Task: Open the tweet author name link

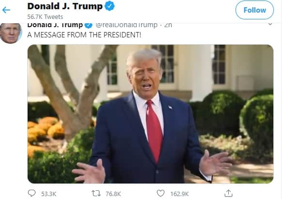Action: 55,25
